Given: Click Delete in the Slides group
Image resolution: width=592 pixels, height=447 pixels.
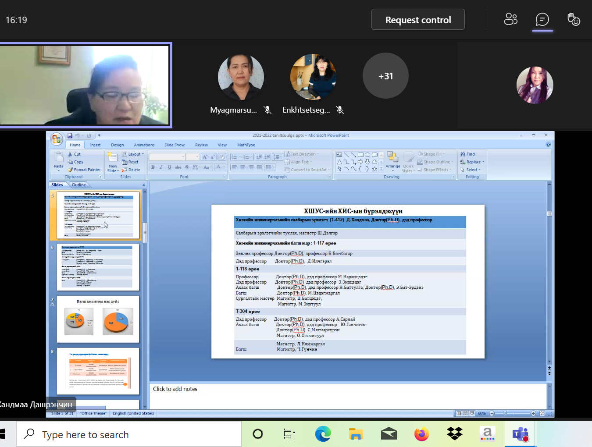Looking at the screenshot, I should tap(131, 170).
